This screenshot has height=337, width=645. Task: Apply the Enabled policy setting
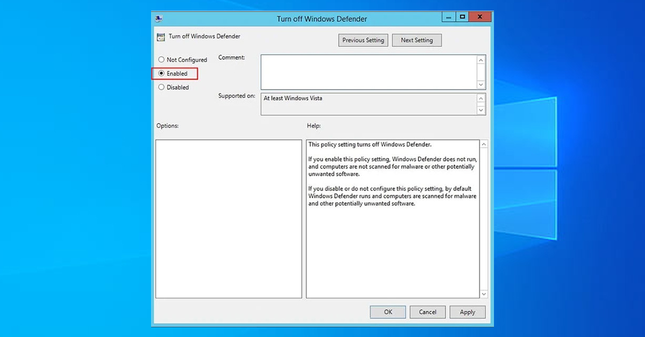(467, 312)
